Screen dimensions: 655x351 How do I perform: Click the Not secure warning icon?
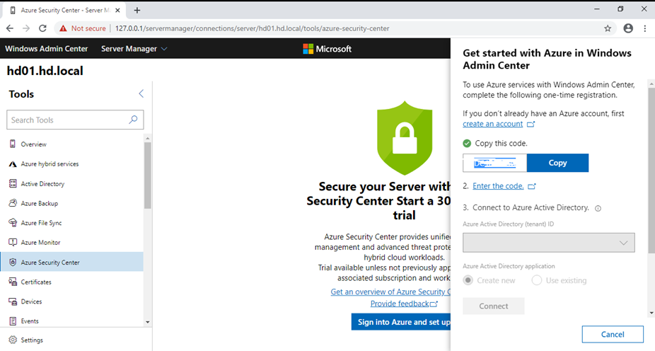click(x=63, y=28)
